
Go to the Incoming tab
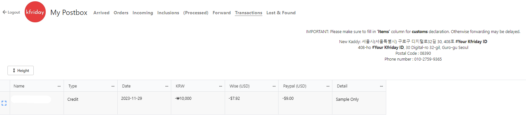143,13
